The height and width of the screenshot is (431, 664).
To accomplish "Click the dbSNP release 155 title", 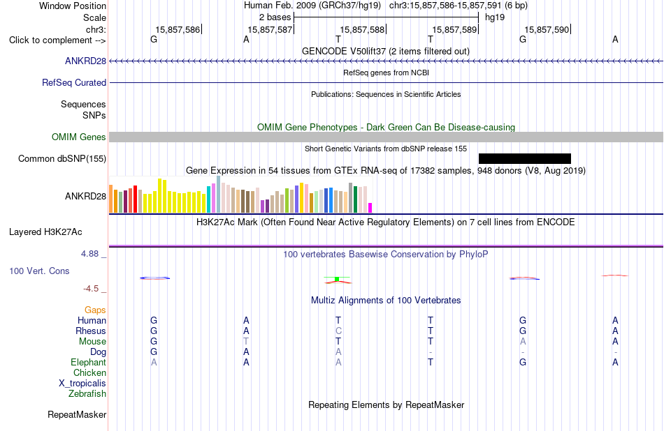I will (386, 149).
